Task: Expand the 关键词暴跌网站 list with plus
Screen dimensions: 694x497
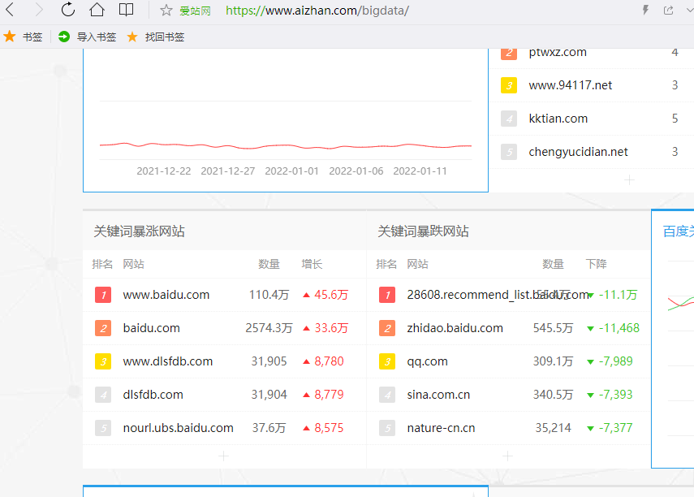Action: [507, 456]
